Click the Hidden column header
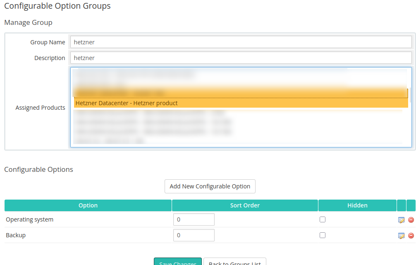Screen dimensions: 416x265 [x=357, y=205]
